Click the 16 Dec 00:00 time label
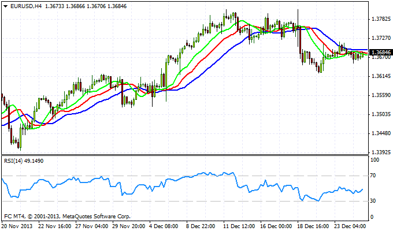 coord(276,226)
